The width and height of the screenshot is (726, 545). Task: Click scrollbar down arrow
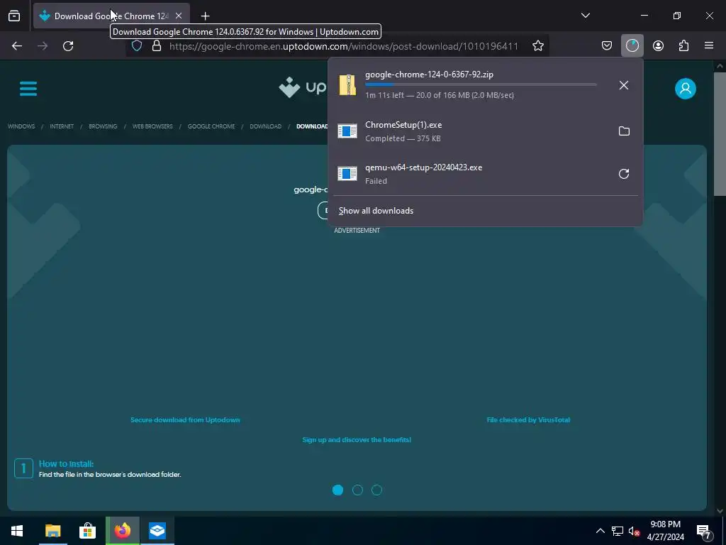click(720, 511)
